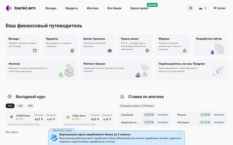Viewport: 233px width, 145px height.
Task: Open the Курсы валют menu item
Action: [139, 8]
